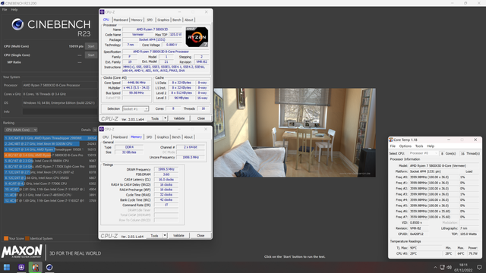Viewport: 486px width, 273px height.
Task: Open Cinebench File menu
Action: [5, 10]
